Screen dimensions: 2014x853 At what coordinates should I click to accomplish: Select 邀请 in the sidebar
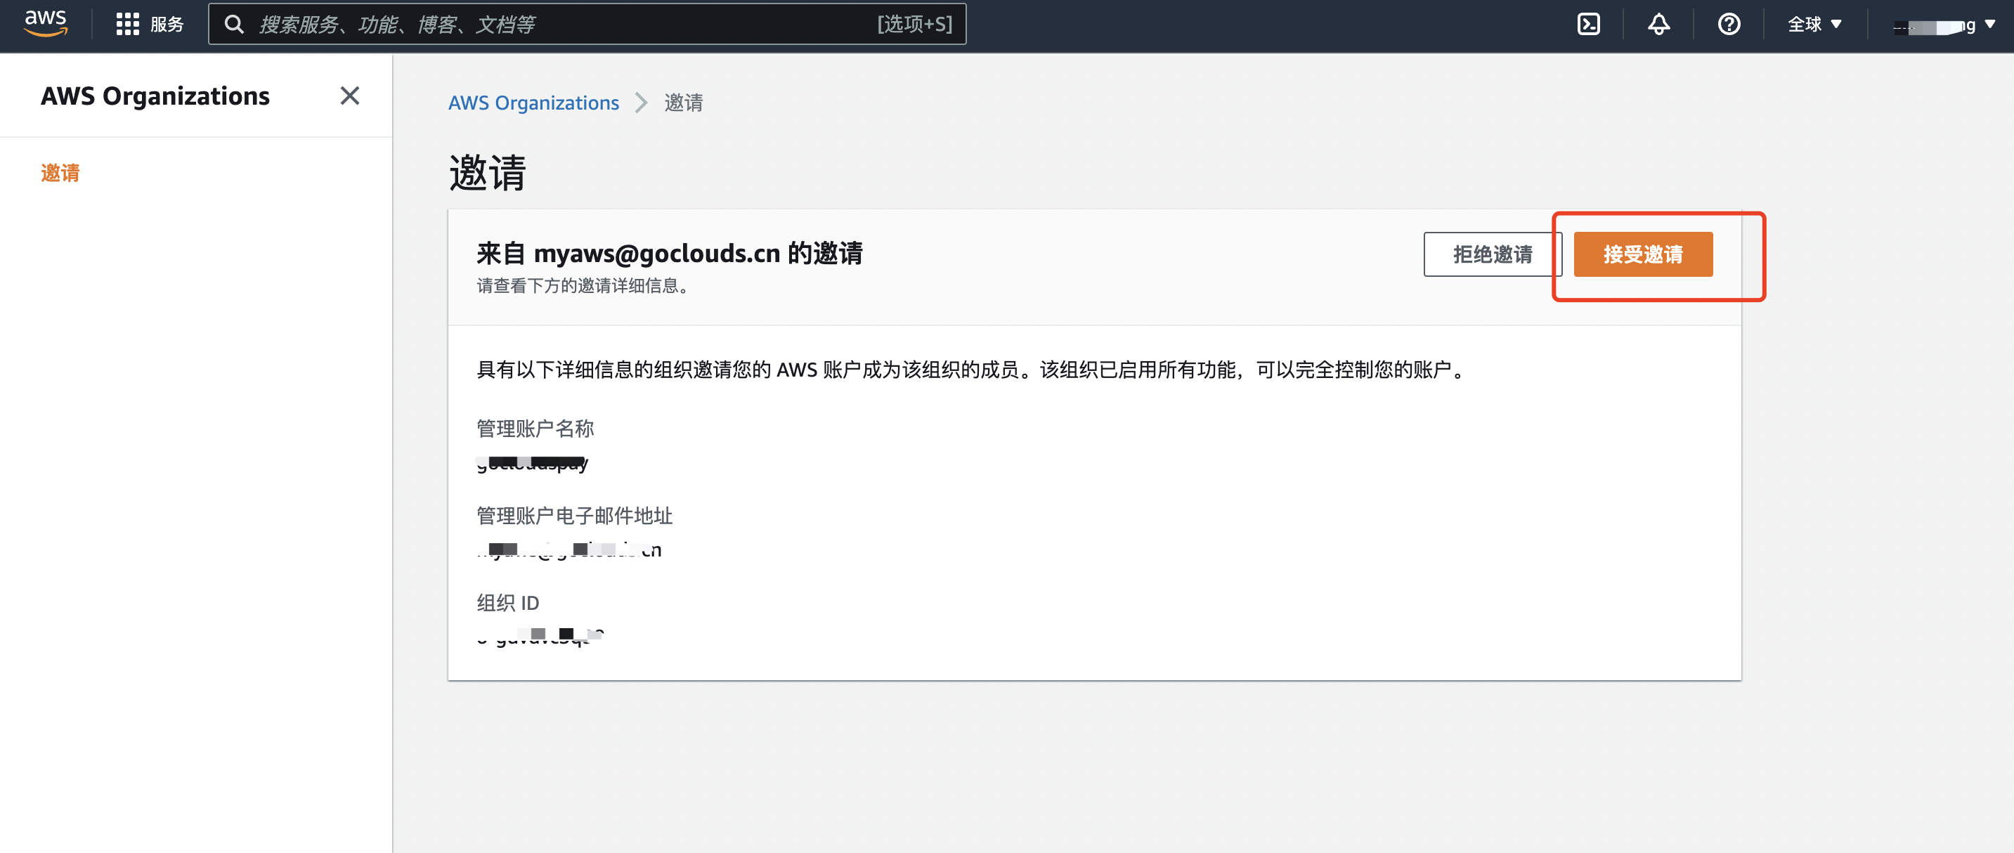pos(60,172)
